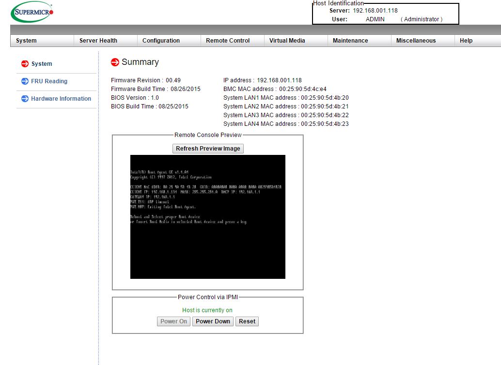The height and width of the screenshot is (365, 501).
Task: Open the Help menu
Action: (x=466, y=41)
